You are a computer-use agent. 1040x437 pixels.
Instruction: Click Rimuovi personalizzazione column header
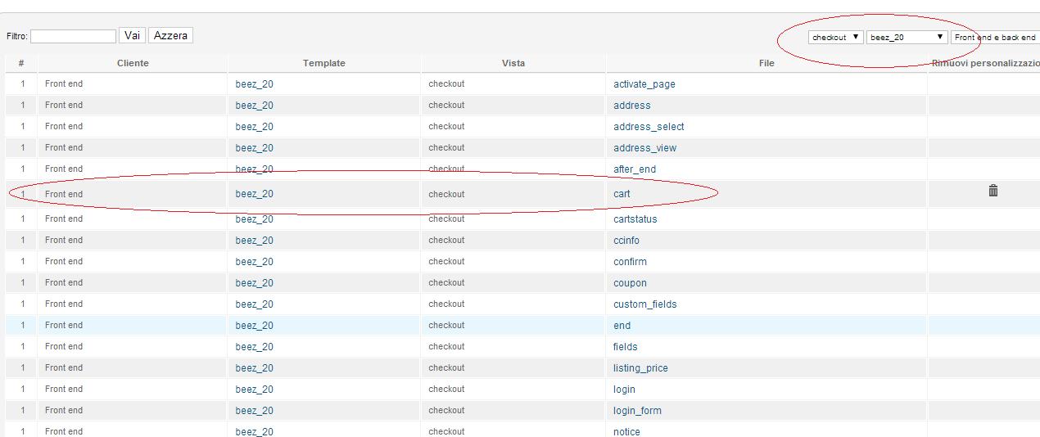click(986, 63)
